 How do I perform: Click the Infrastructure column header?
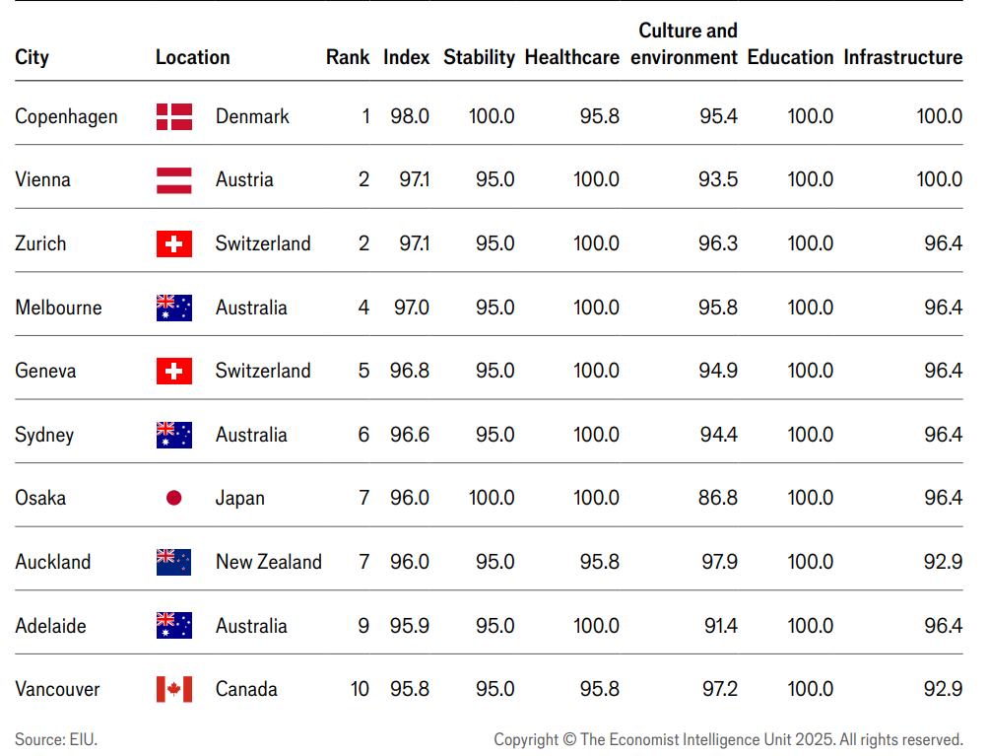(903, 57)
